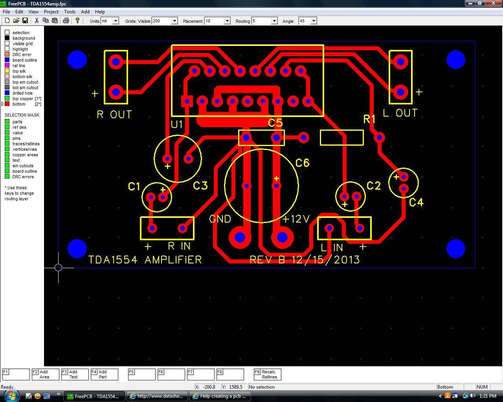The width and height of the screenshot is (503, 402).
Task: Click the F9 Recalc. Ratlines button
Action: [267, 375]
